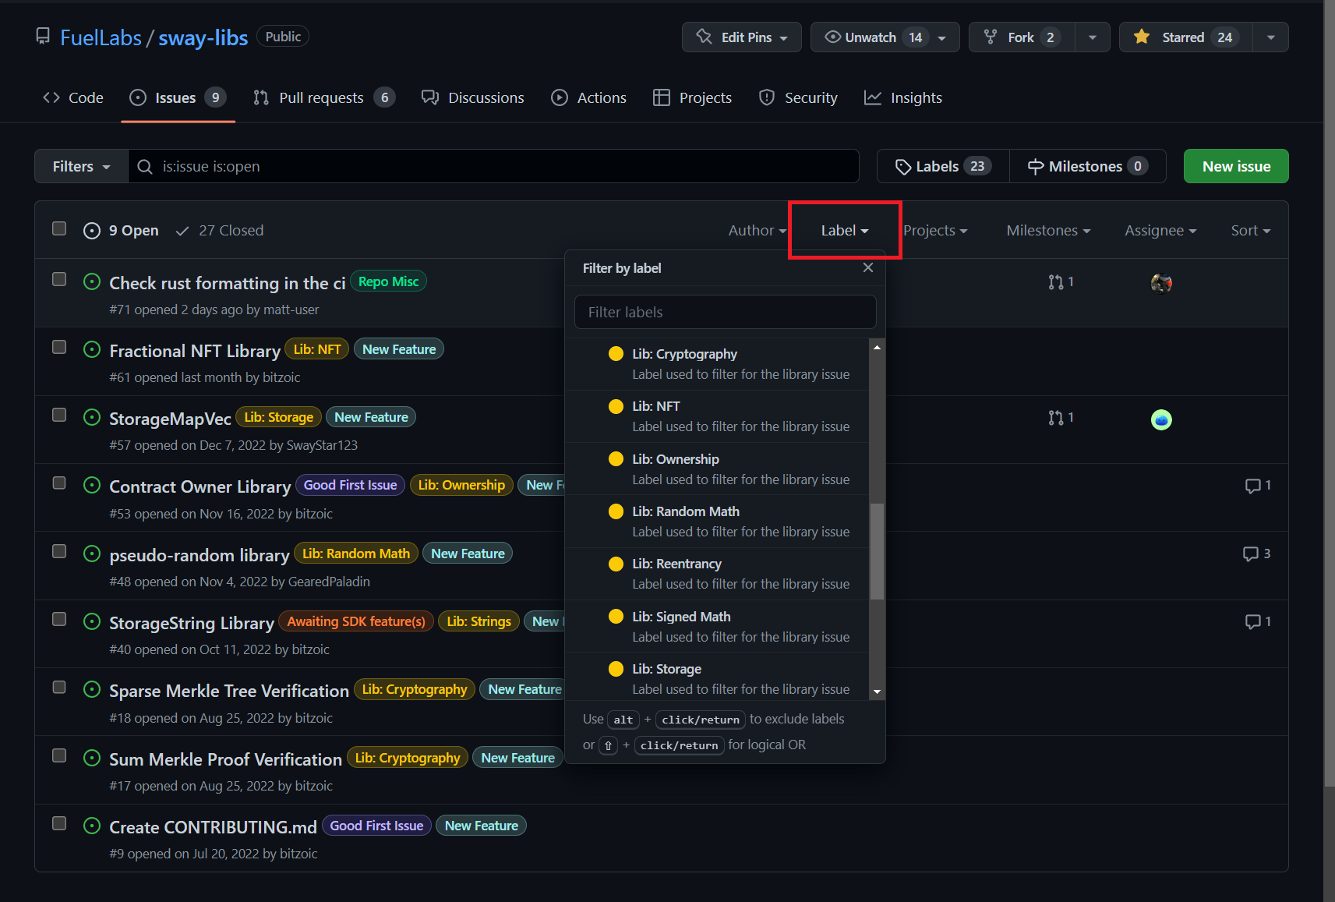Viewport: 1335px width, 902px height.
Task: Check the Check rust formatting issue checkbox
Action: [x=59, y=279]
